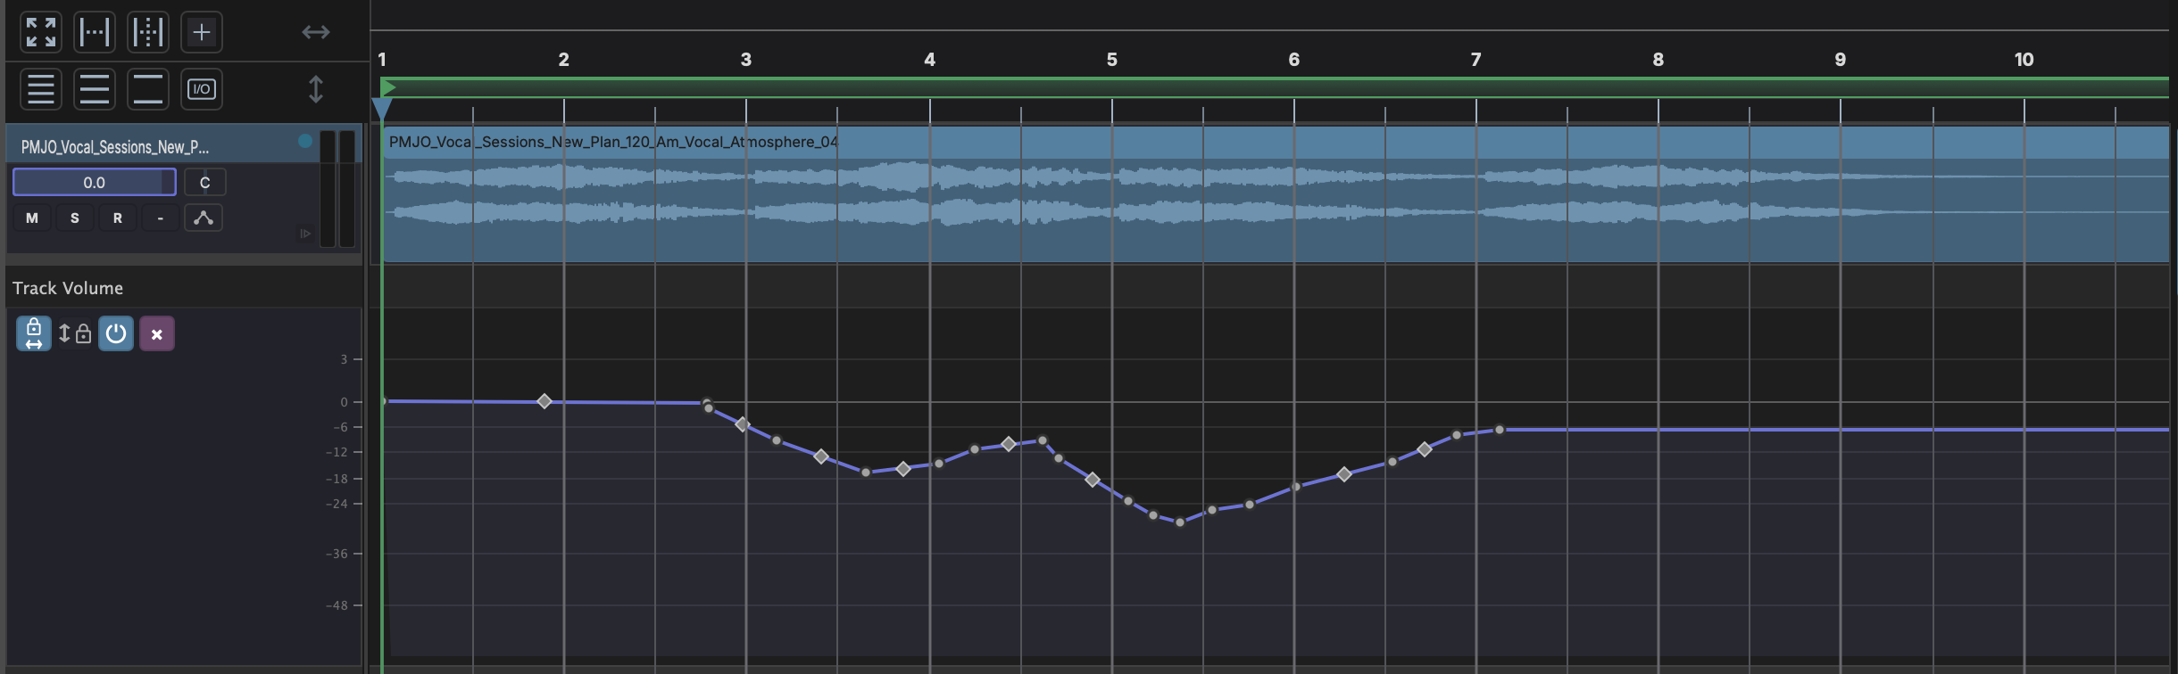
Task: Select the automation point peak before bar 4.6
Action: tap(1043, 440)
